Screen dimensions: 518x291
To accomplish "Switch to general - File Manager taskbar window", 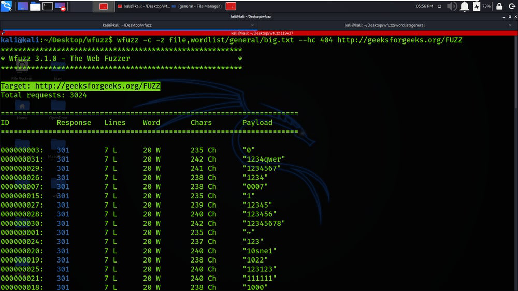I will click(197, 6).
